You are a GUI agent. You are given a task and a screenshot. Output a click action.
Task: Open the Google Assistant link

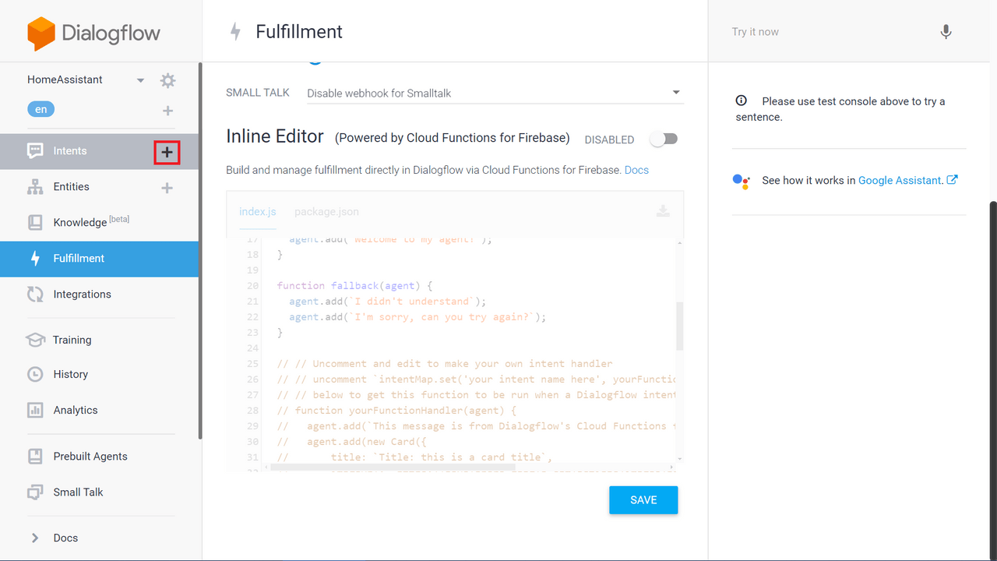pyautogui.click(x=900, y=181)
